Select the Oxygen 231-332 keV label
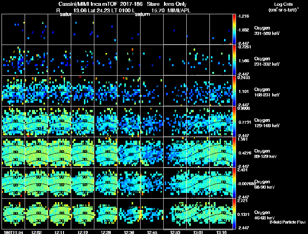308x234 pixels. pyautogui.click(x=267, y=61)
